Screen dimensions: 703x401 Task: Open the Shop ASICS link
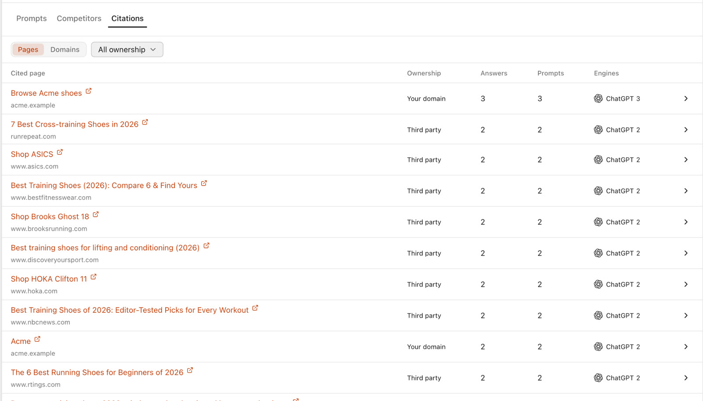32,154
